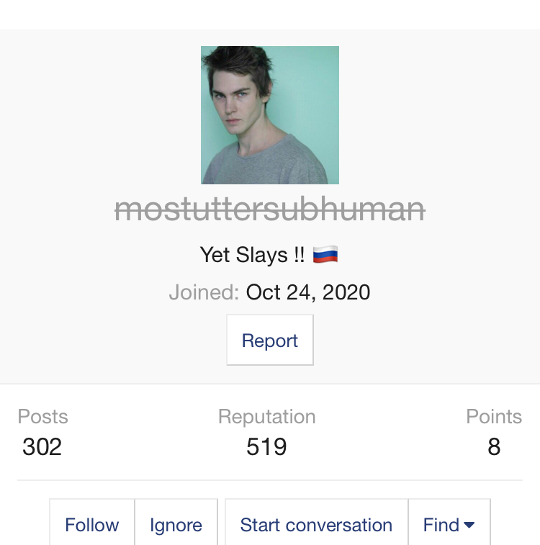The width and height of the screenshot is (540, 545).
Task: Open the 8 trophy points value
Action: (x=494, y=446)
